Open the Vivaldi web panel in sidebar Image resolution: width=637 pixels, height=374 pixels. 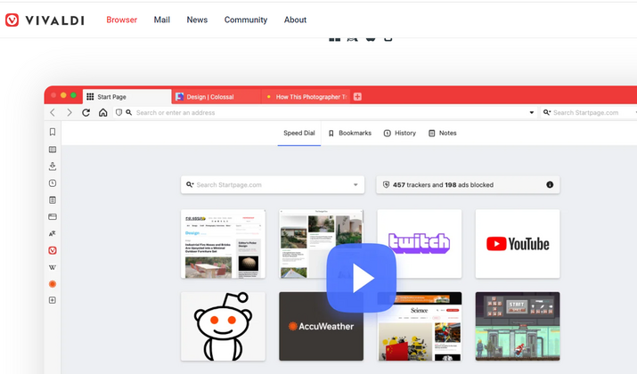(x=53, y=250)
